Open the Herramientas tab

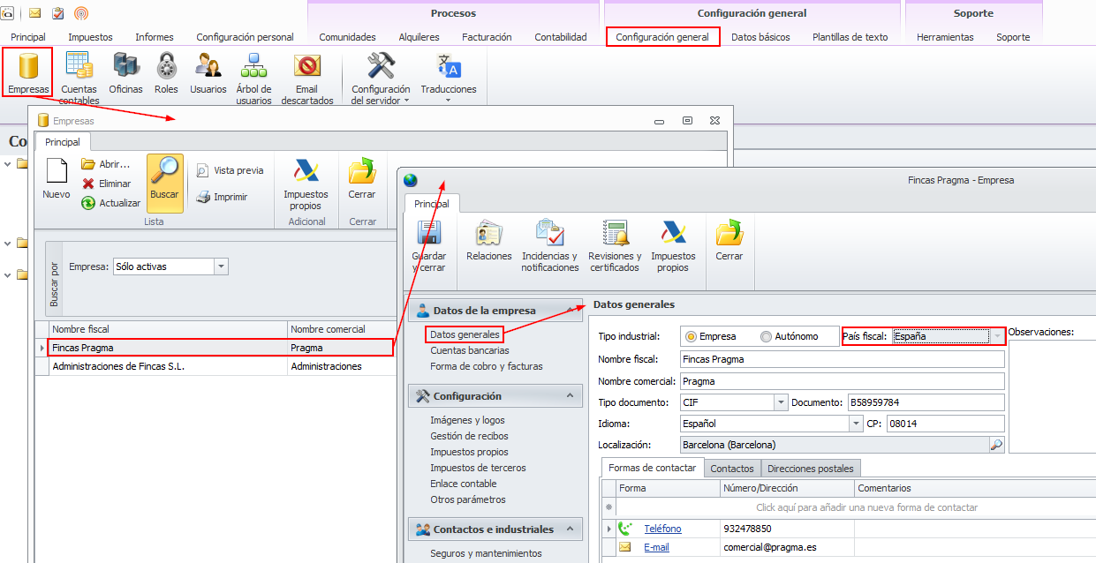(x=945, y=37)
